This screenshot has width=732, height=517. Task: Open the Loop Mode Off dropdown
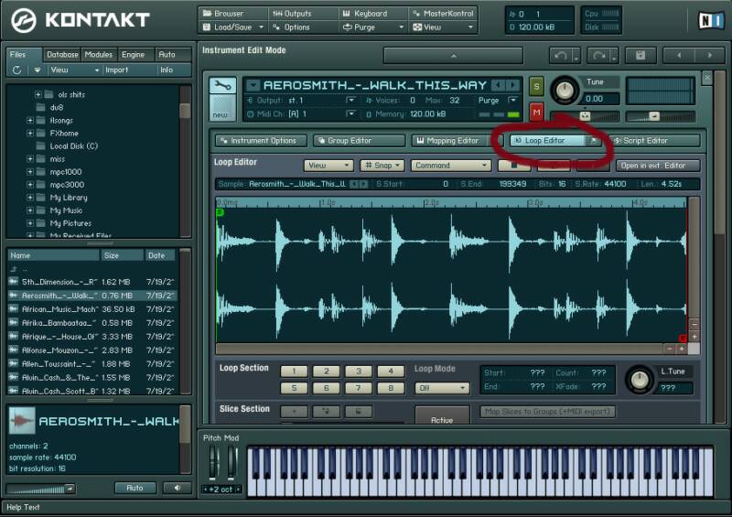tap(442, 388)
